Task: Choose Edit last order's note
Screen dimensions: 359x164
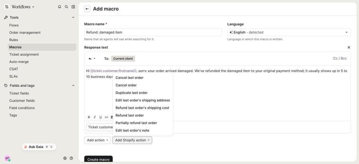Action: pos(132,130)
